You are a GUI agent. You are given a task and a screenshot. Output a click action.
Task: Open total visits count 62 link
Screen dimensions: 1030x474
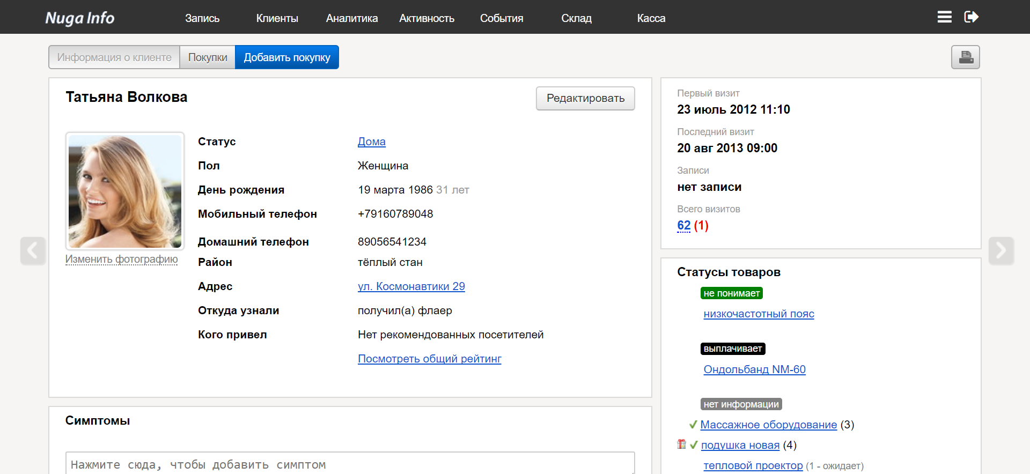[x=683, y=226]
